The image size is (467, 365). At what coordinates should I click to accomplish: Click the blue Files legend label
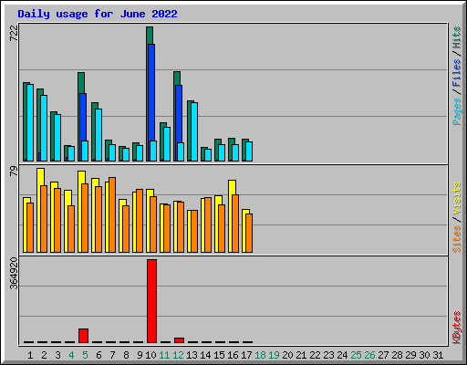pos(456,73)
